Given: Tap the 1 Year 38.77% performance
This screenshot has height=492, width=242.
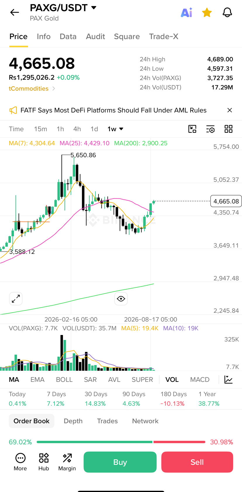Looking at the screenshot, I should pyautogui.click(x=209, y=399).
